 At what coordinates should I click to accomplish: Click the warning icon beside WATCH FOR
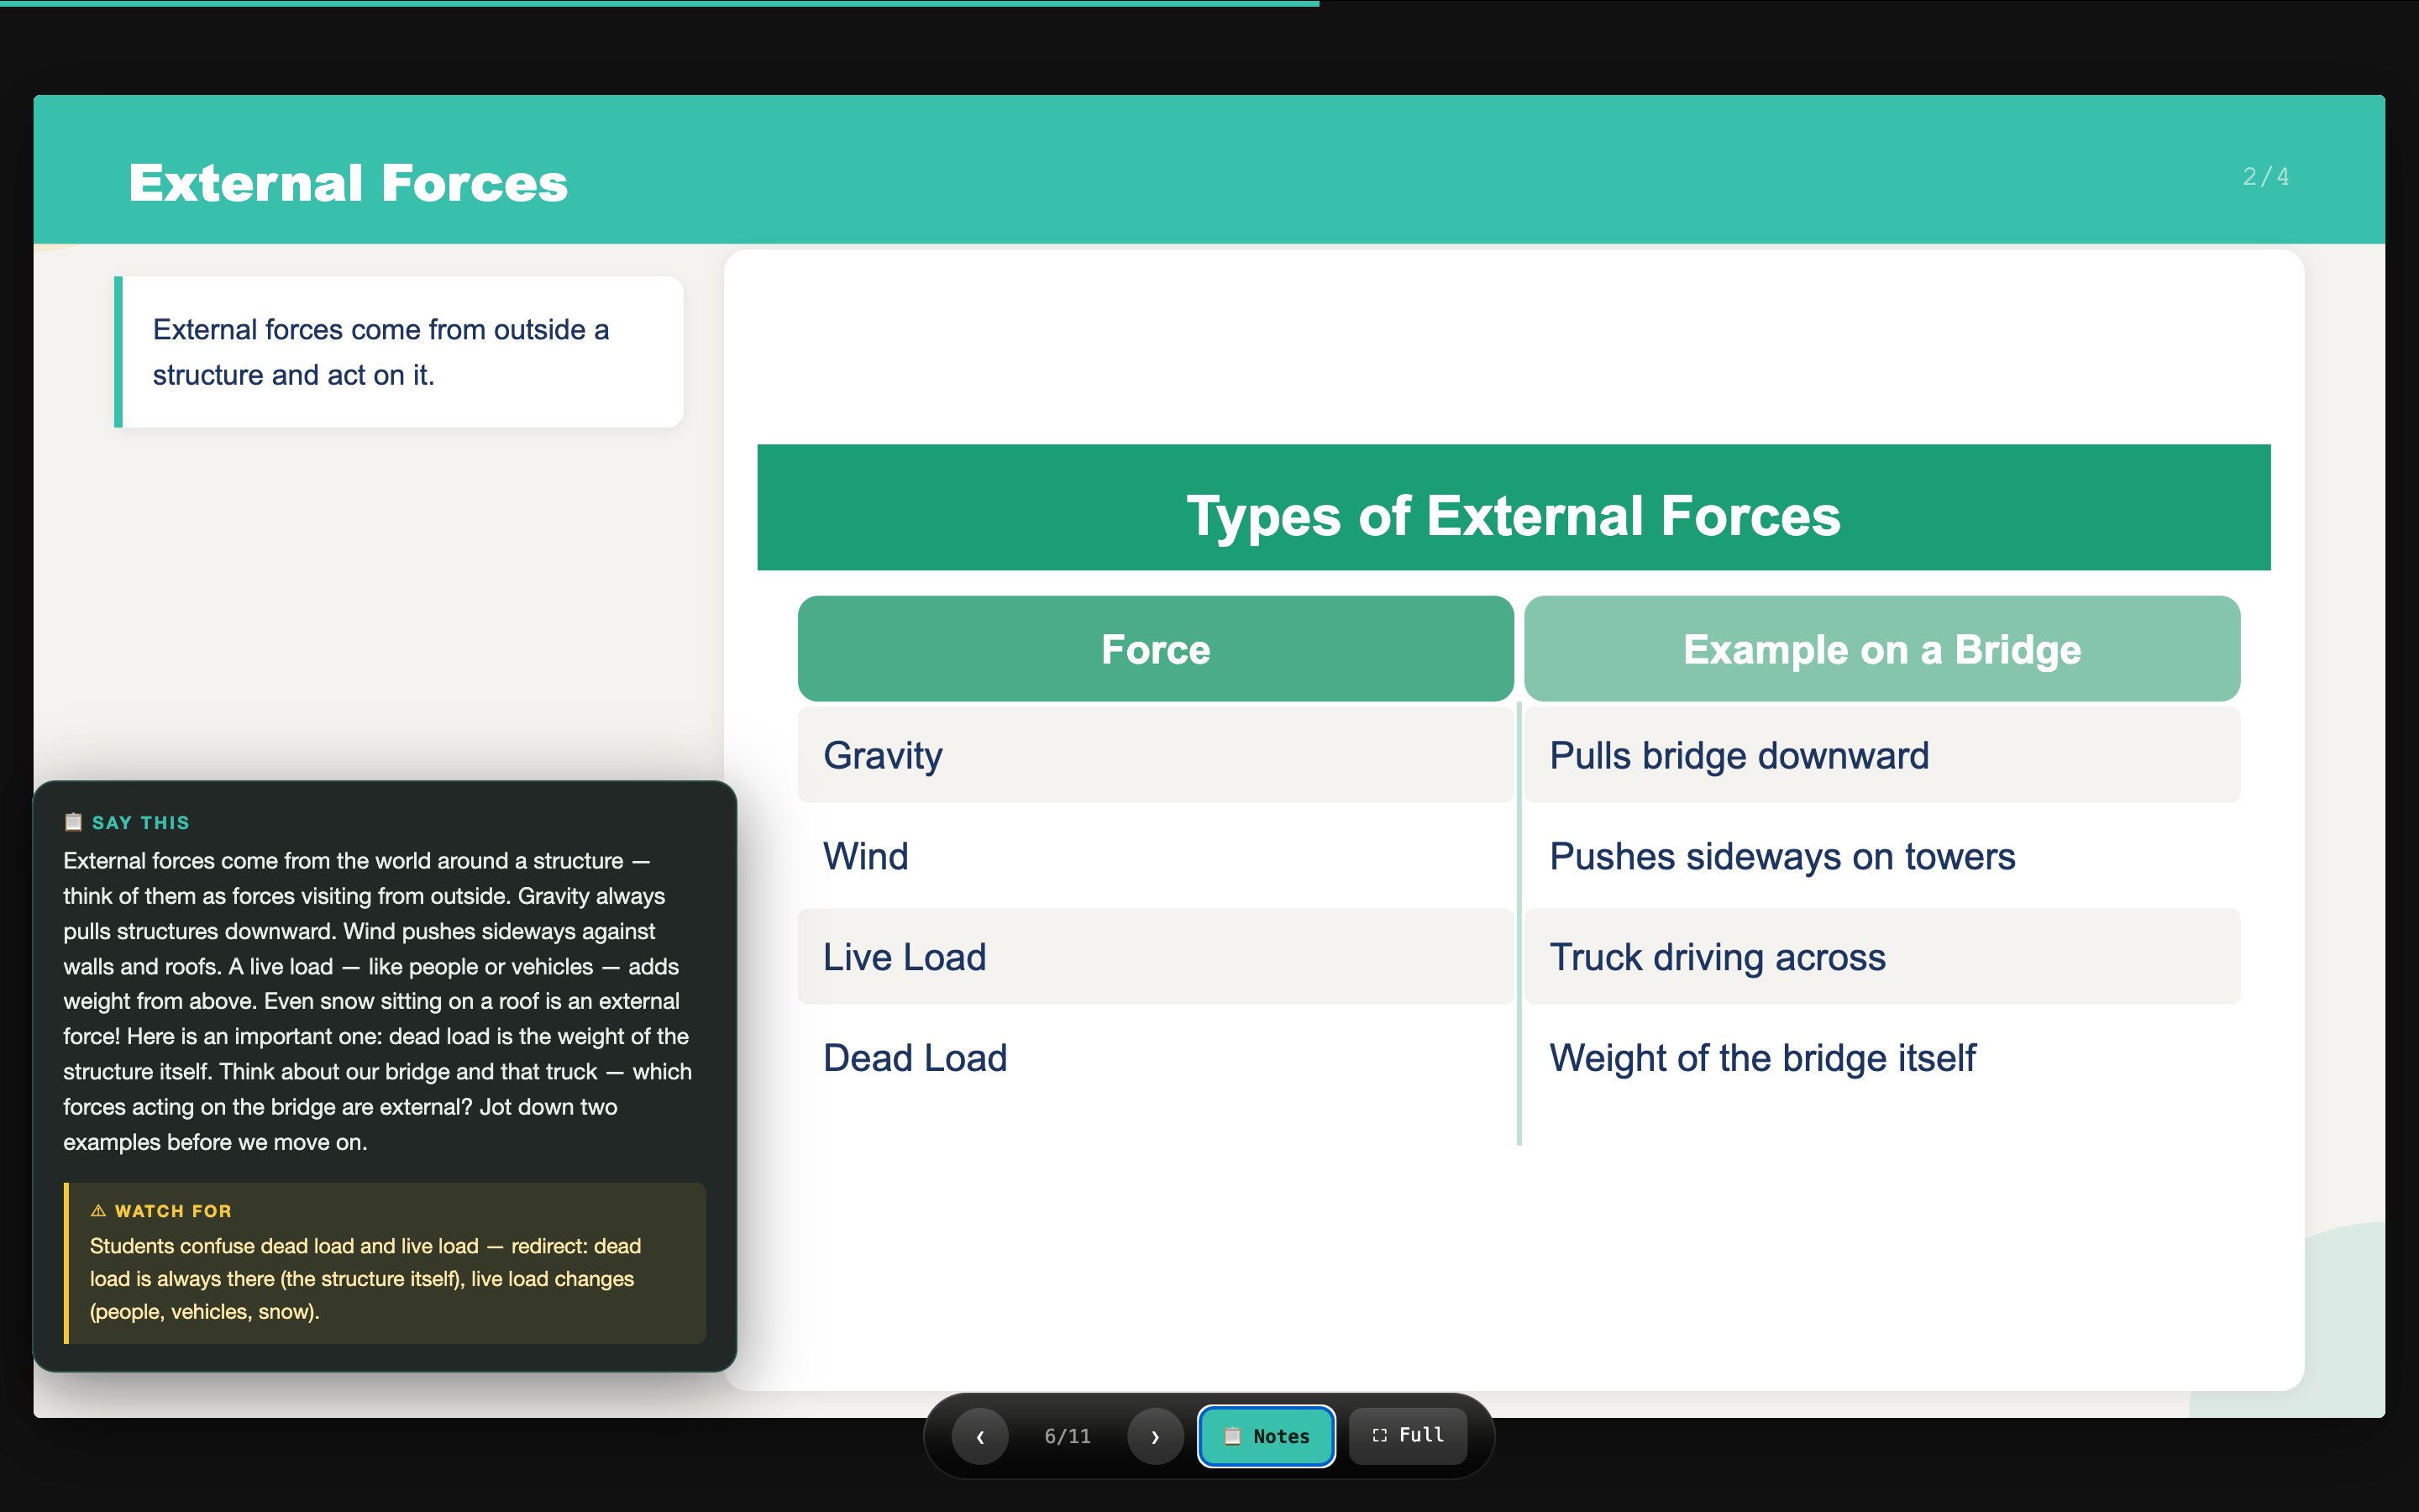(x=98, y=1211)
